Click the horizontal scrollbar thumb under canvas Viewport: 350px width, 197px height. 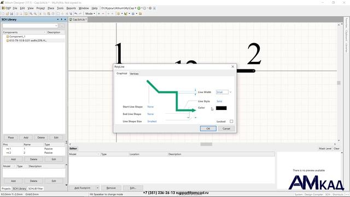click(x=206, y=144)
